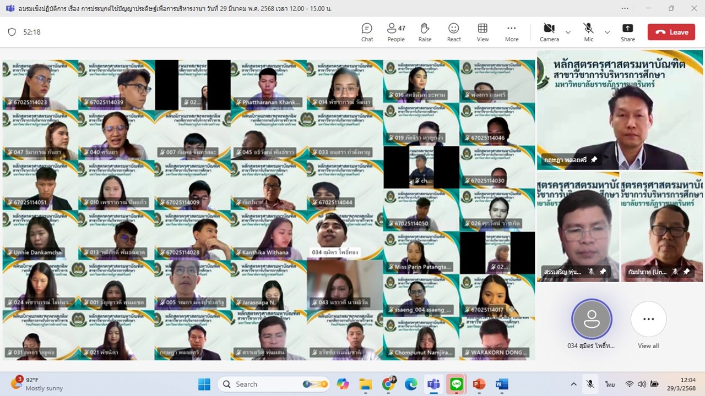Open title bar ellipsis menu
Screen dimensions: 705x396
click(x=625, y=8)
